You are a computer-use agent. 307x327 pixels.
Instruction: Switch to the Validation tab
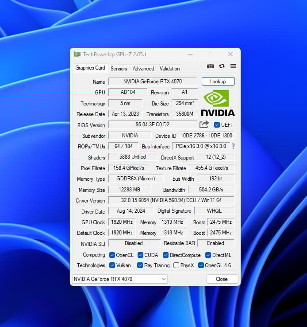(x=169, y=69)
